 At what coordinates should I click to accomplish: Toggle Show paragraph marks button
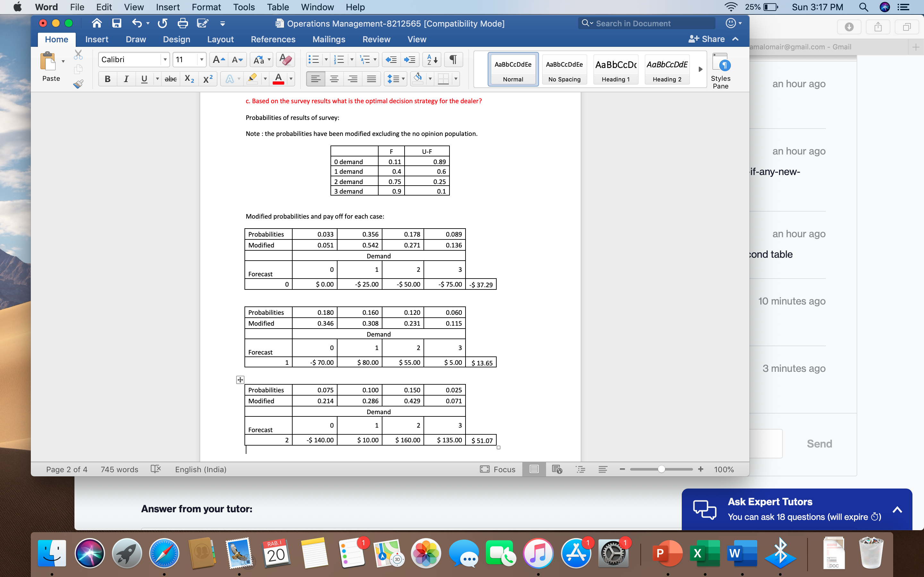[453, 60]
